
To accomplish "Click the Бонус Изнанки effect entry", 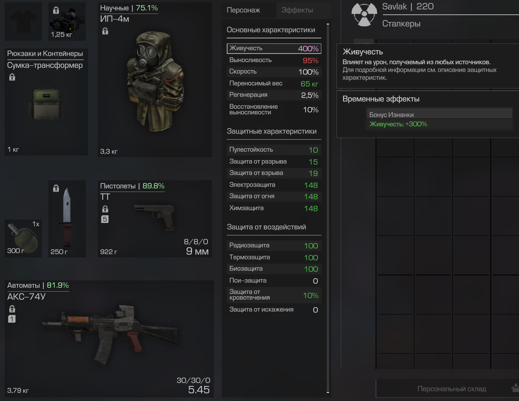I will coord(440,115).
